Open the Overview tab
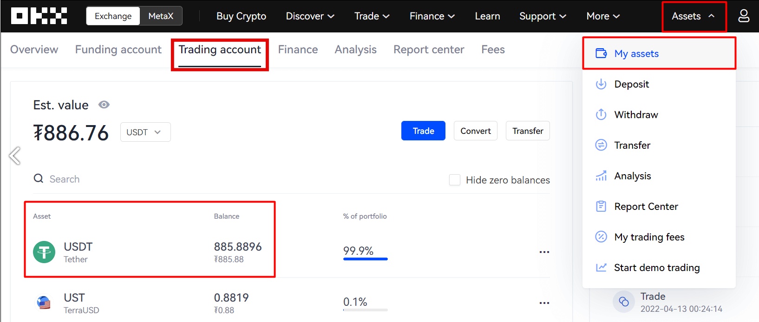759x322 pixels. tap(34, 50)
